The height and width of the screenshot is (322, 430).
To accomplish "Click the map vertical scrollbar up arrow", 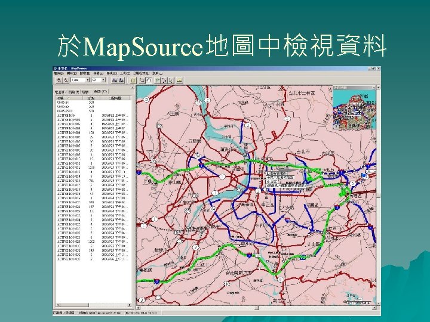I will click(x=379, y=87).
